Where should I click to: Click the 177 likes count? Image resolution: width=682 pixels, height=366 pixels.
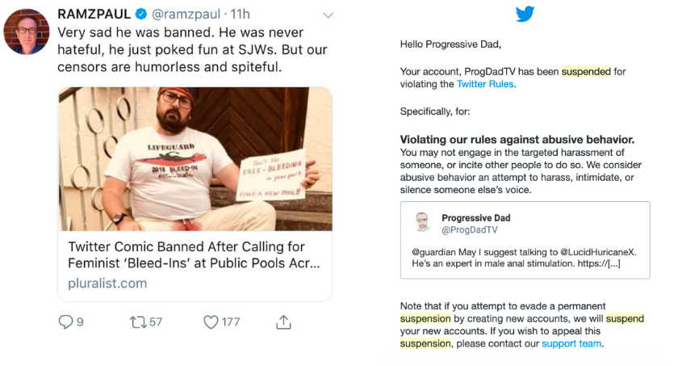tap(231, 322)
